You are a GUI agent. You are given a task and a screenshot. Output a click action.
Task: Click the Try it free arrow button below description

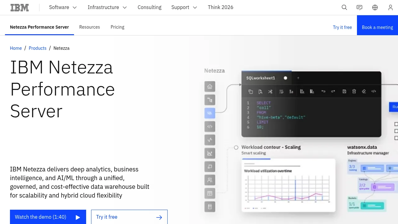[129, 217]
